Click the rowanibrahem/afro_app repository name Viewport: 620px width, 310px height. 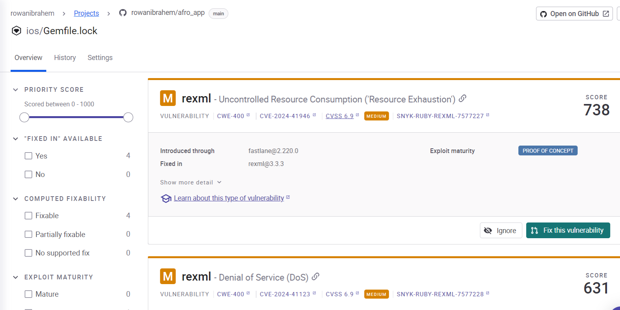[x=168, y=13]
